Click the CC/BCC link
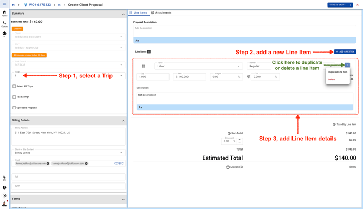This screenshot has width=363, height=209. (x=119, y=164)
